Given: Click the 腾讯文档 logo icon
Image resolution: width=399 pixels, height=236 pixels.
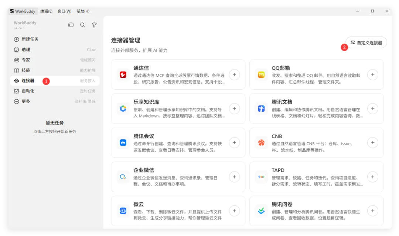Looking at the screenshot, I should pos(261,109).
